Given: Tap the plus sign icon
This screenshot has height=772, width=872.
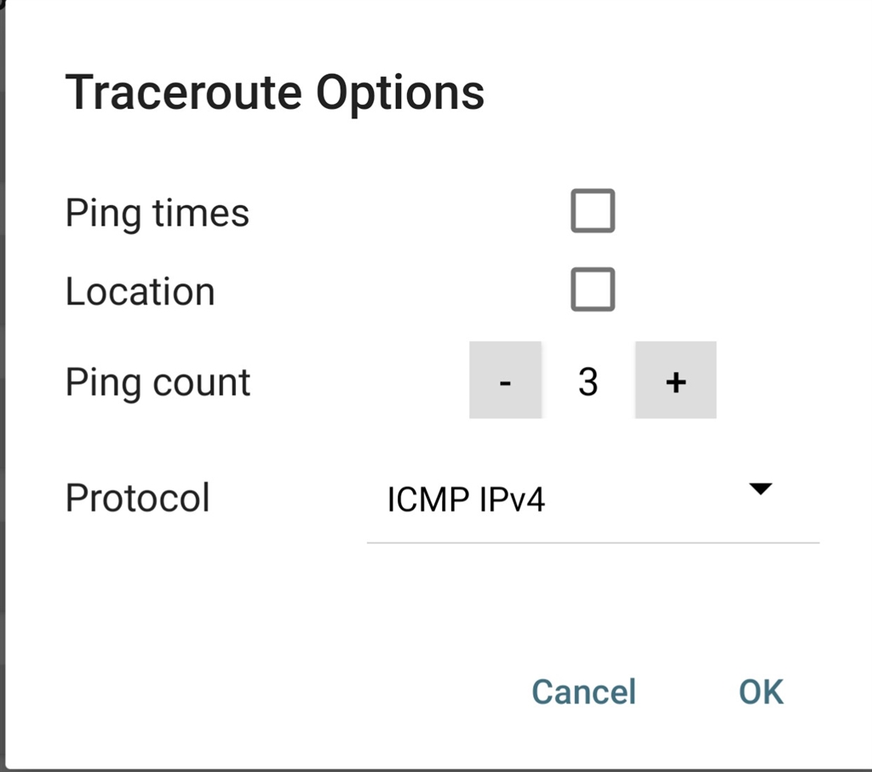Looking at the screenshot, I should [x=675, y=382].
